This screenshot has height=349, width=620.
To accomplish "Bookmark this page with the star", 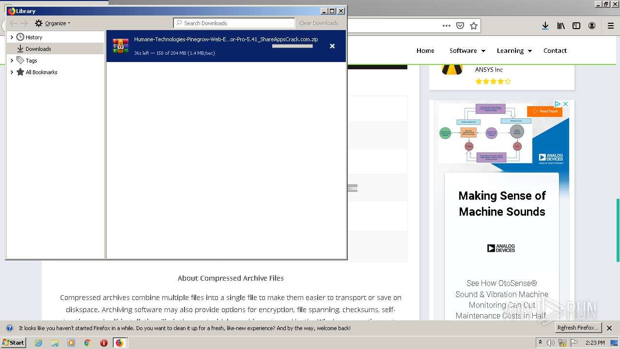I will coord(474,26).
